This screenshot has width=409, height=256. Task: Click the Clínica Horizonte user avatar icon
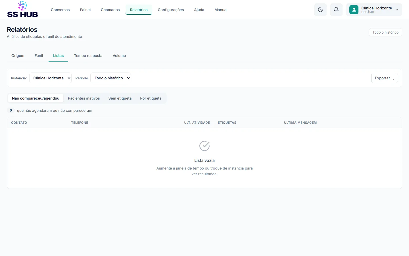(354, 10)
